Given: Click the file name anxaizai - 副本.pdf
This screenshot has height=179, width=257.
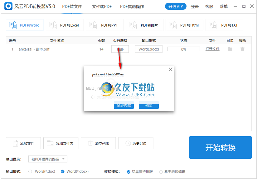Looking at the screenshot, I should pos(34,49).
